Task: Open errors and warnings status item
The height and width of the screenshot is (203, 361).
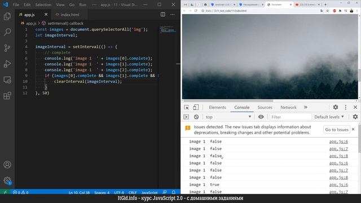Action: [x=20, y=192]
